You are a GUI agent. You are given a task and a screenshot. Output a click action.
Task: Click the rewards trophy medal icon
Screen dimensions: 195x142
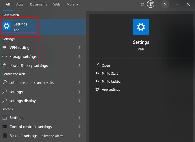[151, 4]
